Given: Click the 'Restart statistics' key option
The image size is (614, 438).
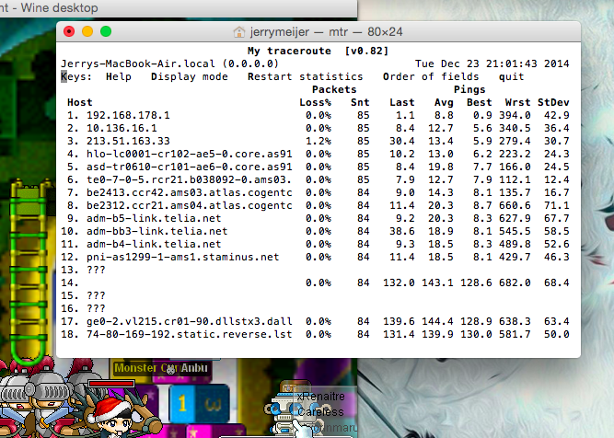Looking at the screenshot, I should tap(305, 76).
